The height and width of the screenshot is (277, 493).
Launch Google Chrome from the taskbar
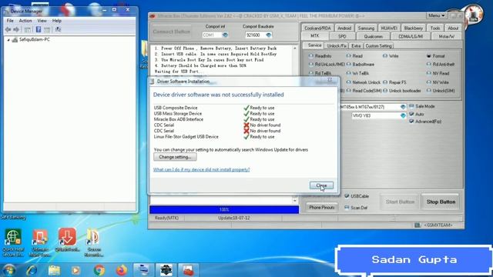pos(99,270)
